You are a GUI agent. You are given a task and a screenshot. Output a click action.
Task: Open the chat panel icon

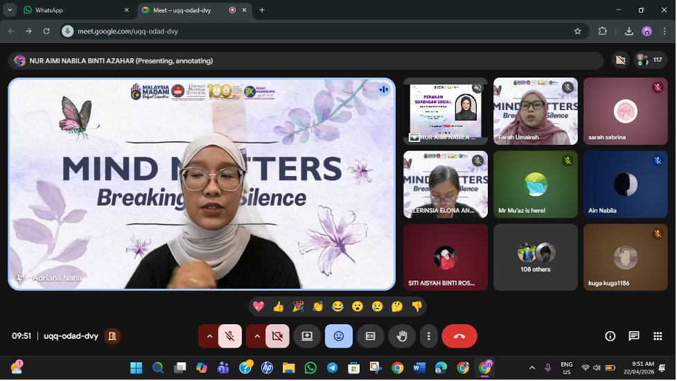(633, 336)
